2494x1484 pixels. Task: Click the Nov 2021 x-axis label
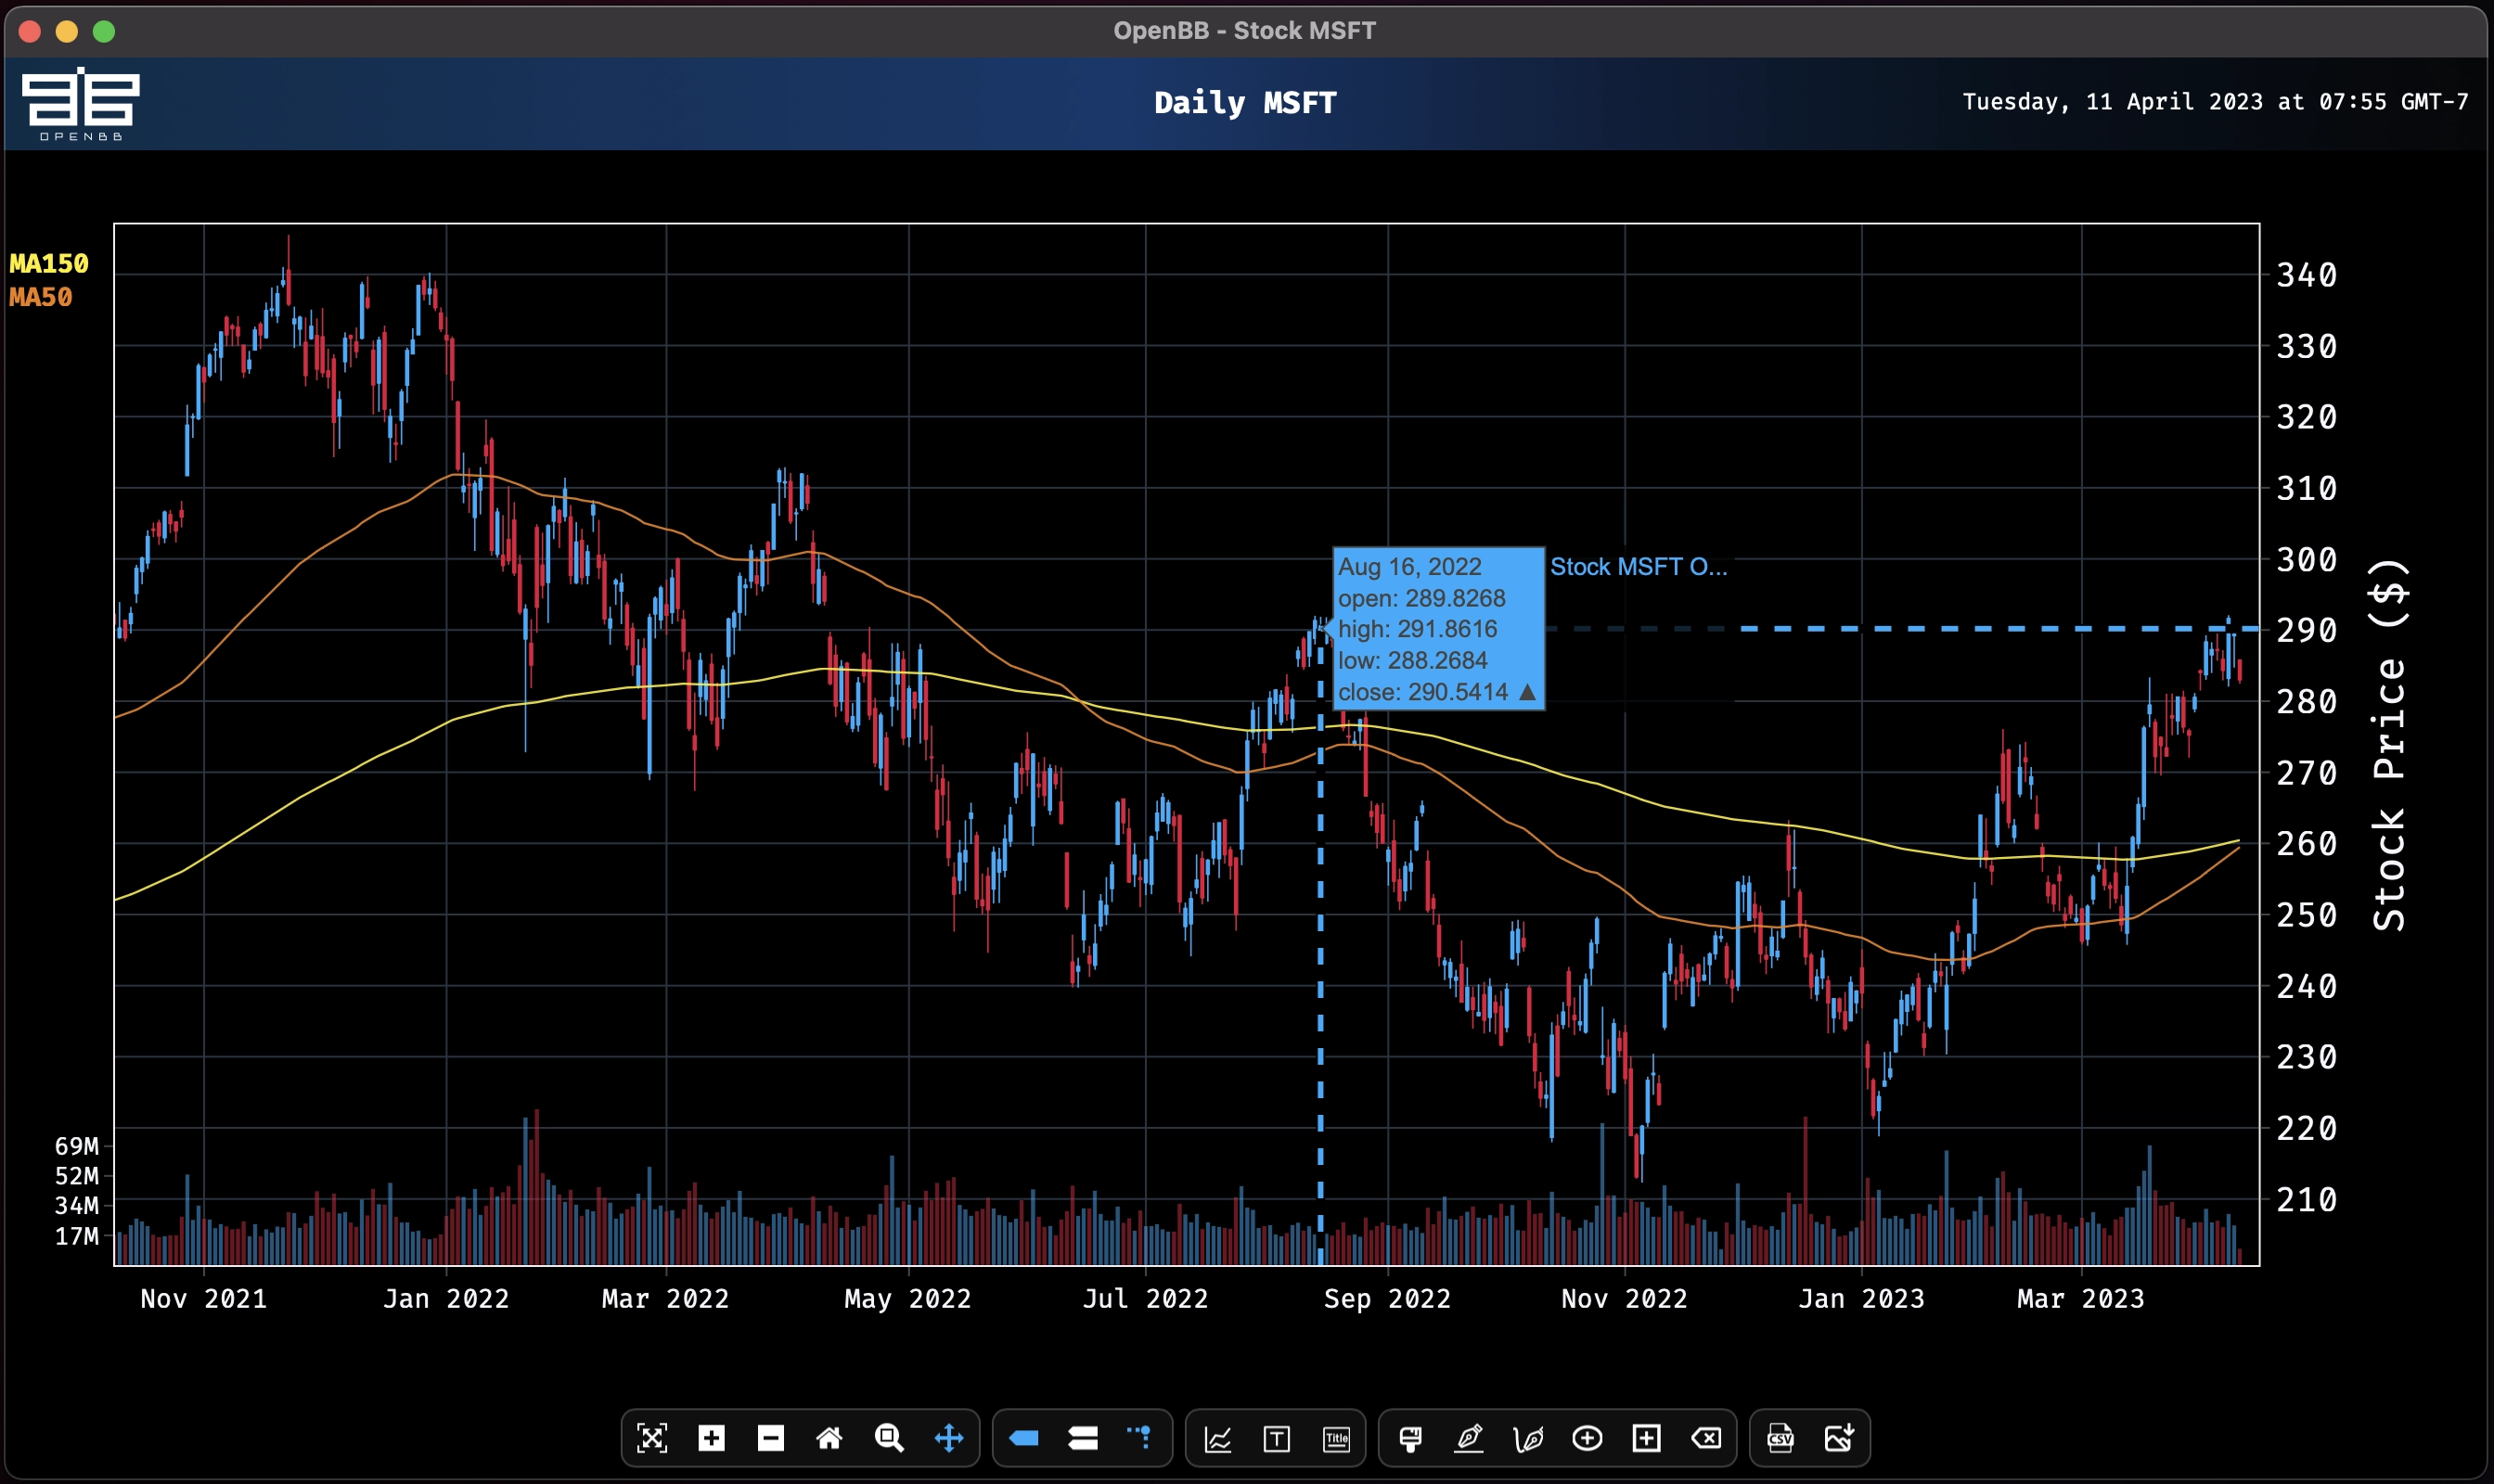click(204, 1299)
